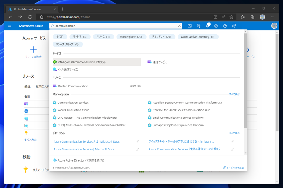Click the portal page vertical scrollbar
Image resolution: width=283 pixels, height=188 pixels.
(277, 82)
